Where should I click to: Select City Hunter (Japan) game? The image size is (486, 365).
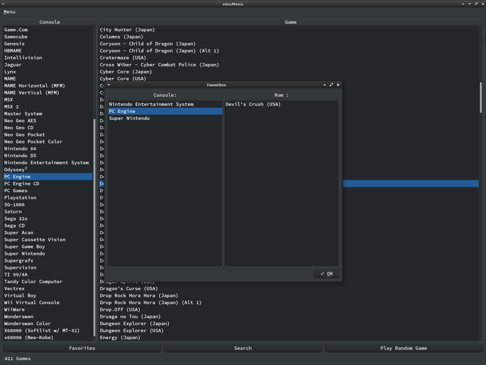(x=289, y=30)
